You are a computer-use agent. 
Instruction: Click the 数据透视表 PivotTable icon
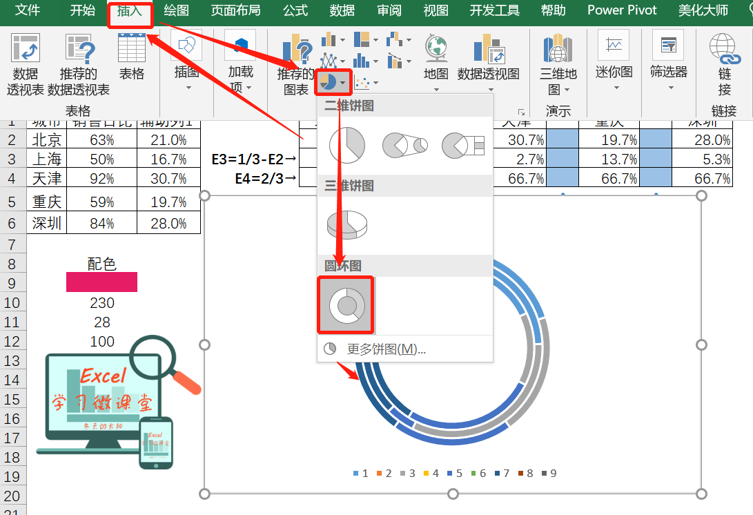point(25,48)
